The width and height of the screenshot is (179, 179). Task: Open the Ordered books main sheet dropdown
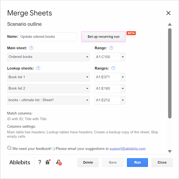pyautogui.click(x=49, y=57)
